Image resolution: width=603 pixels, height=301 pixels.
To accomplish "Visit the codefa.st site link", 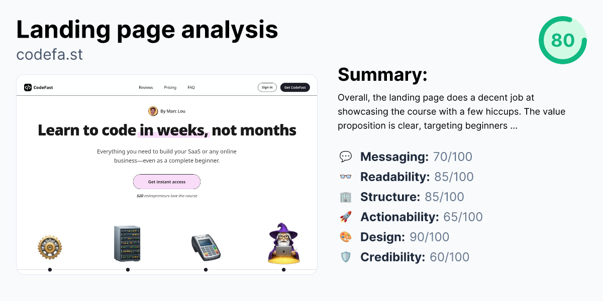I will (49, 54).
